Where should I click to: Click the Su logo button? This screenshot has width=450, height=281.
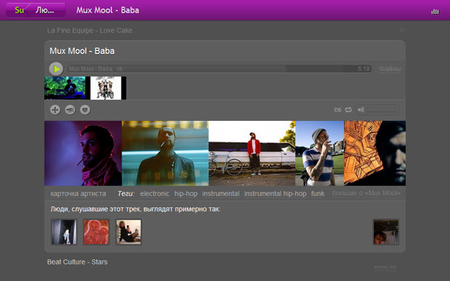click(19, 11)
